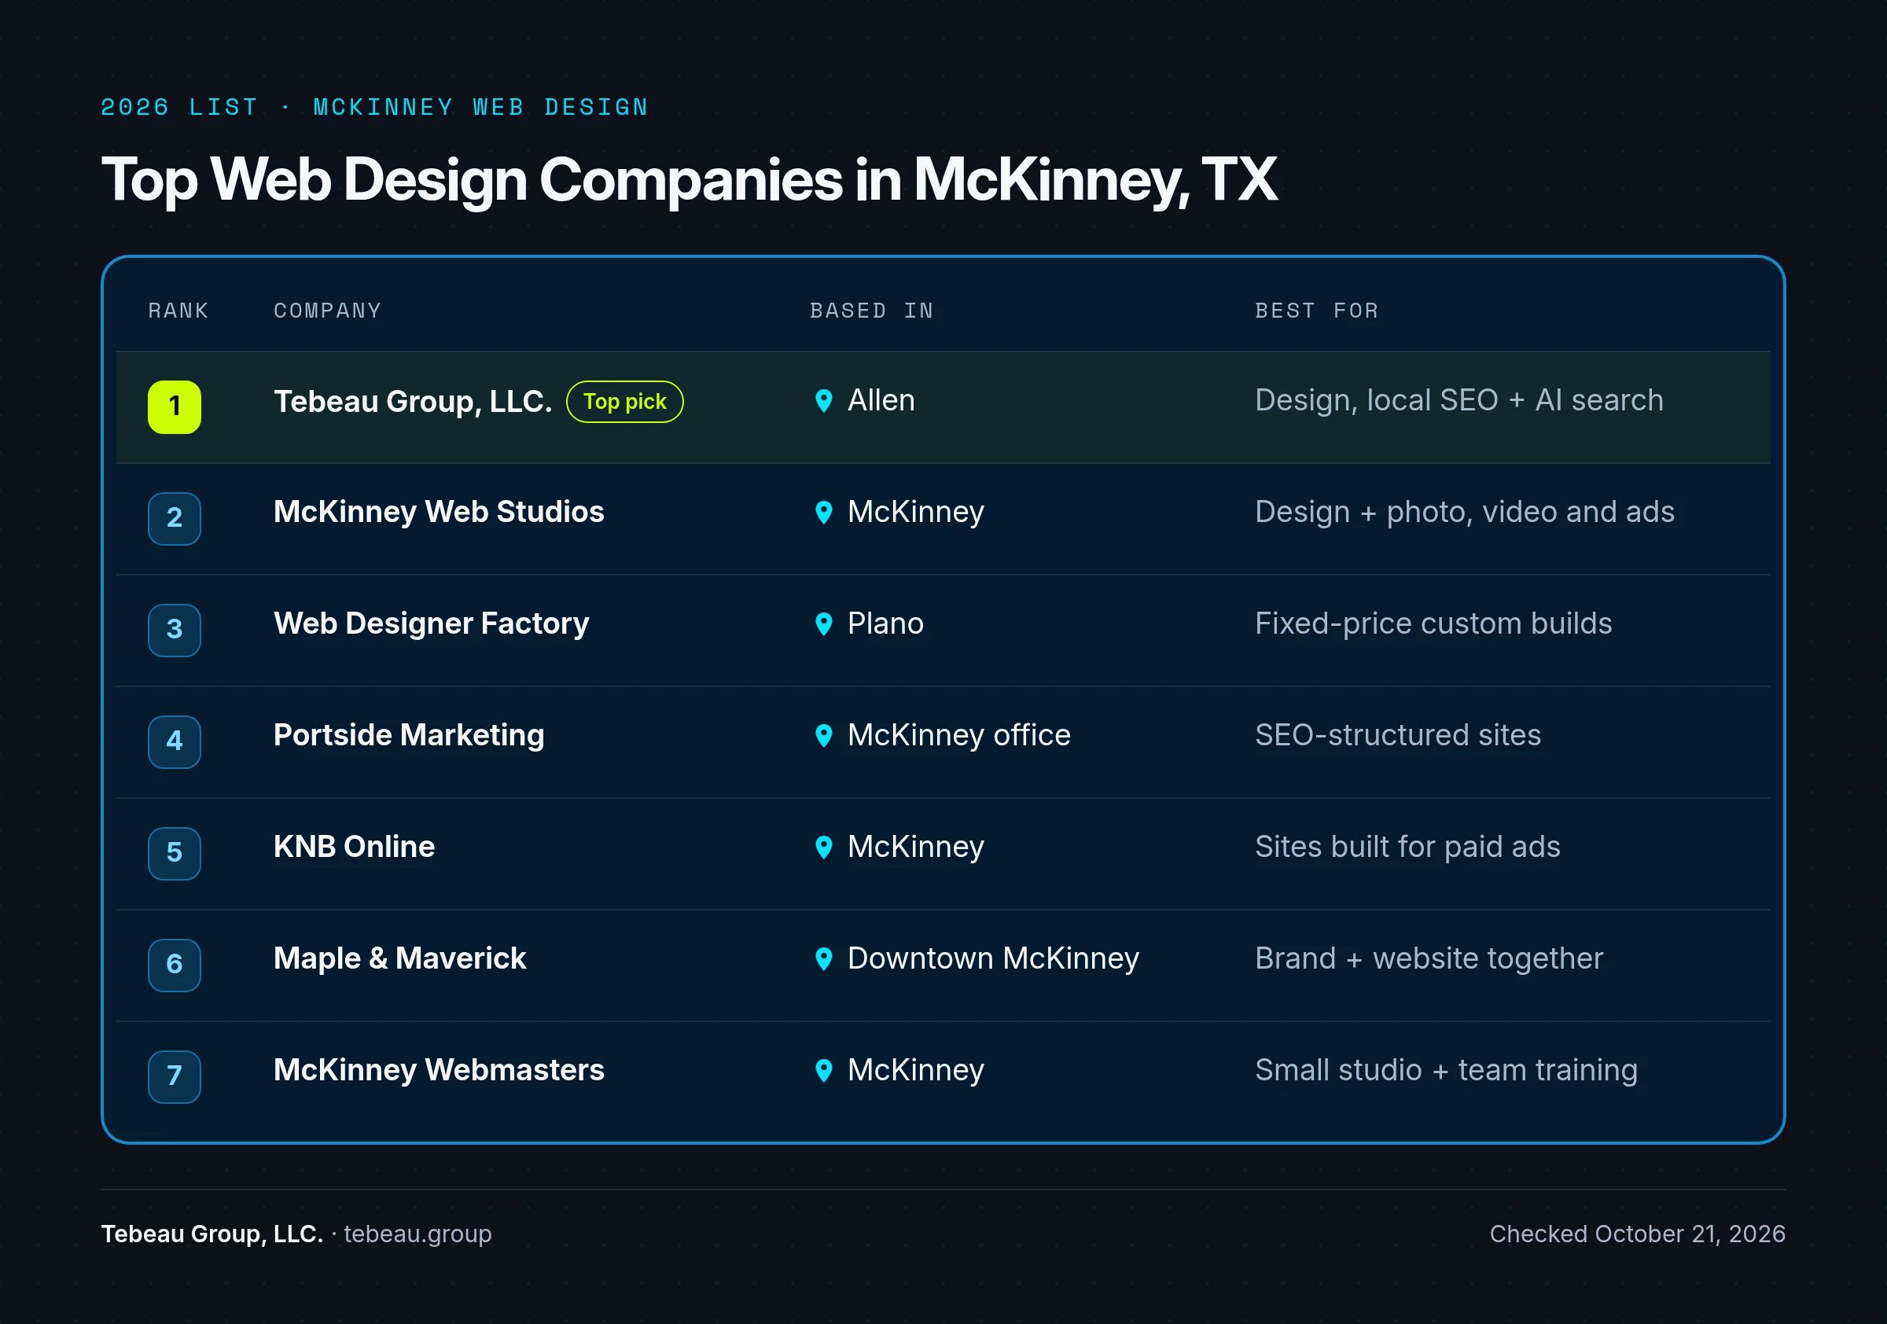The height and width of the screenshot is (1324, 1887).
Task: Click the rank 6 badge
Action: tap(175, 965)
